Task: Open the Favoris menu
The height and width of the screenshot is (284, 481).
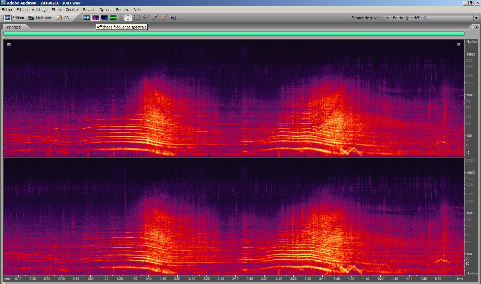Action: coord(89,10)
